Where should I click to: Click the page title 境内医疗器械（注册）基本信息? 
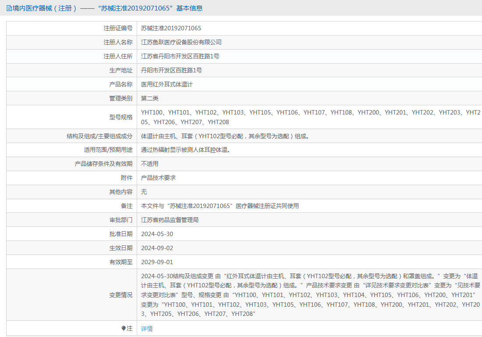click(108, 8)
